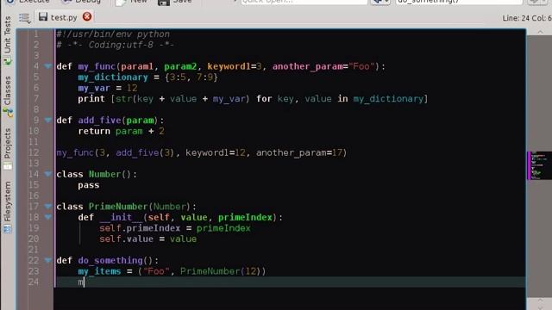The height and width of the screenshot is (310, 552).
Task: Click "self.primeIndex = primeIndex" line
Action: 175,228
